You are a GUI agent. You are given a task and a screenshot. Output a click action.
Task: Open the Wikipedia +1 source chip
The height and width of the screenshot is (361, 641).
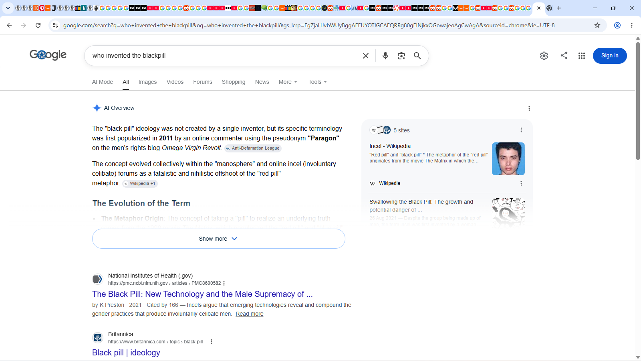(140, 184)
